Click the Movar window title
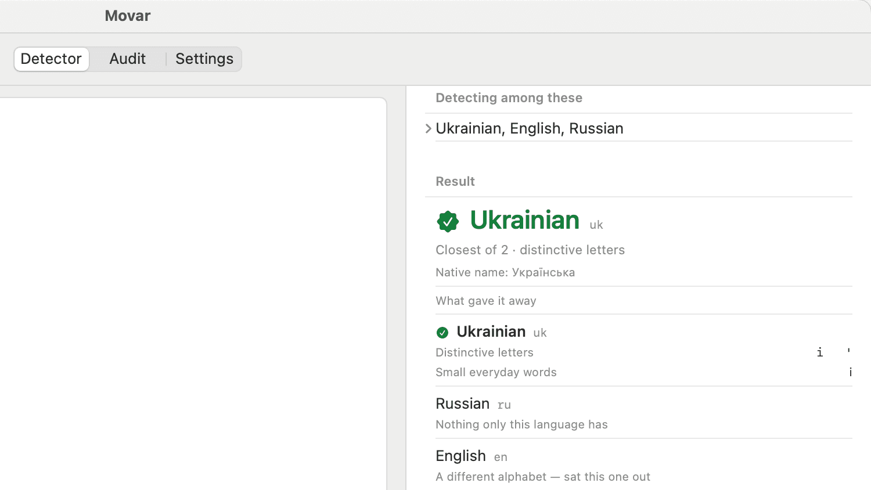The width and height of the screenshot is (871, 490). pyautogui.click(x=128, y=16)
